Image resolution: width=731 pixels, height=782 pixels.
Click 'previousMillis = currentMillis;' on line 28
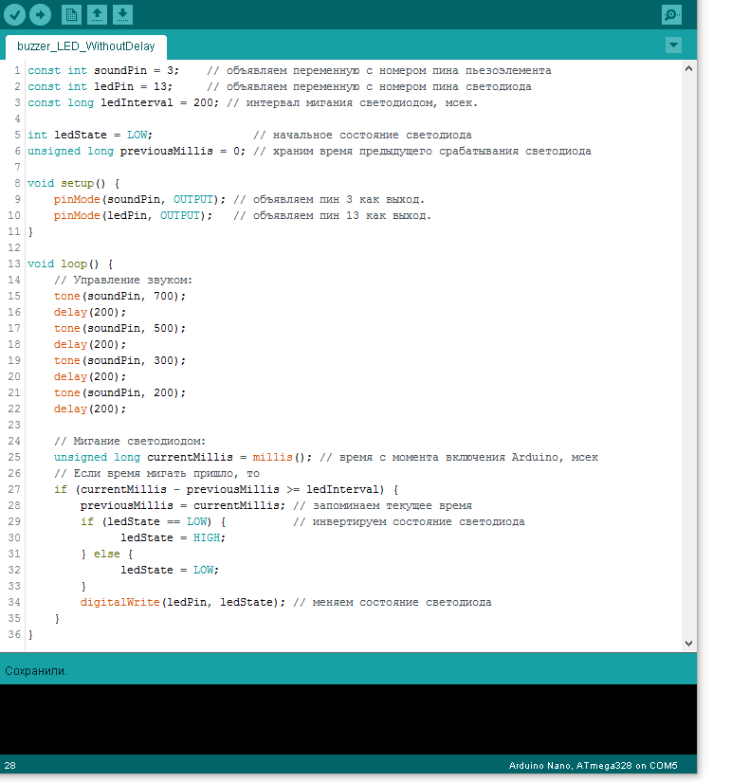183,505
